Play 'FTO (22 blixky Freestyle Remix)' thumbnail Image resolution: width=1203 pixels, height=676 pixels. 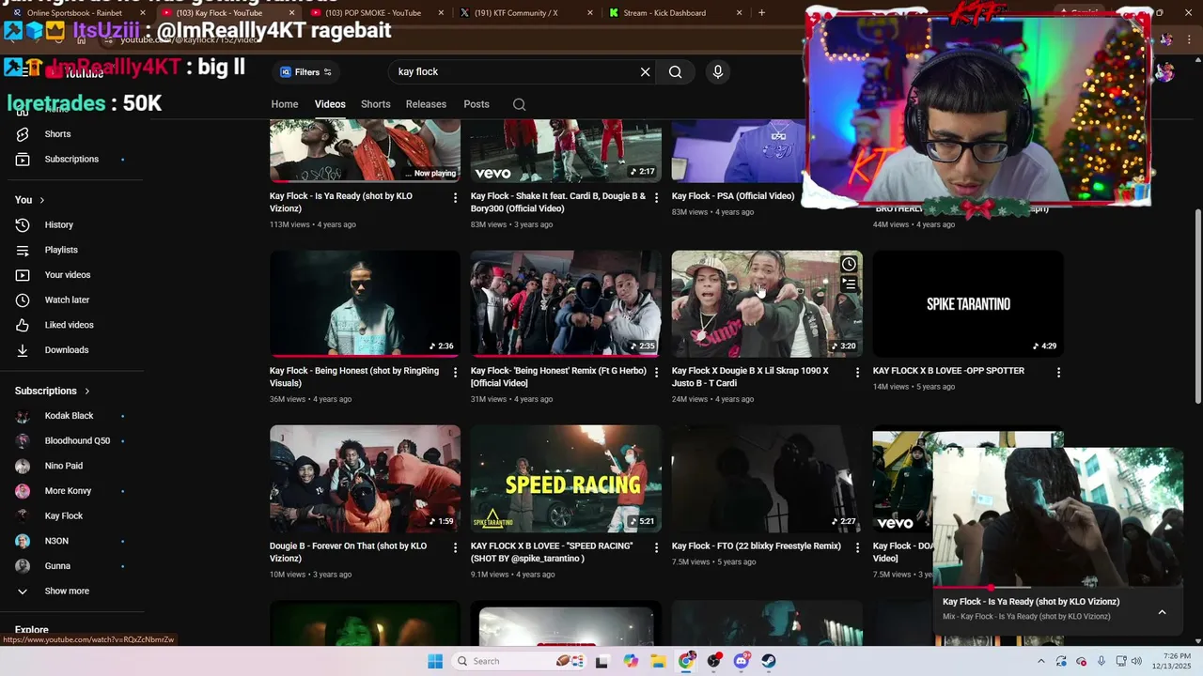point(767,479)
